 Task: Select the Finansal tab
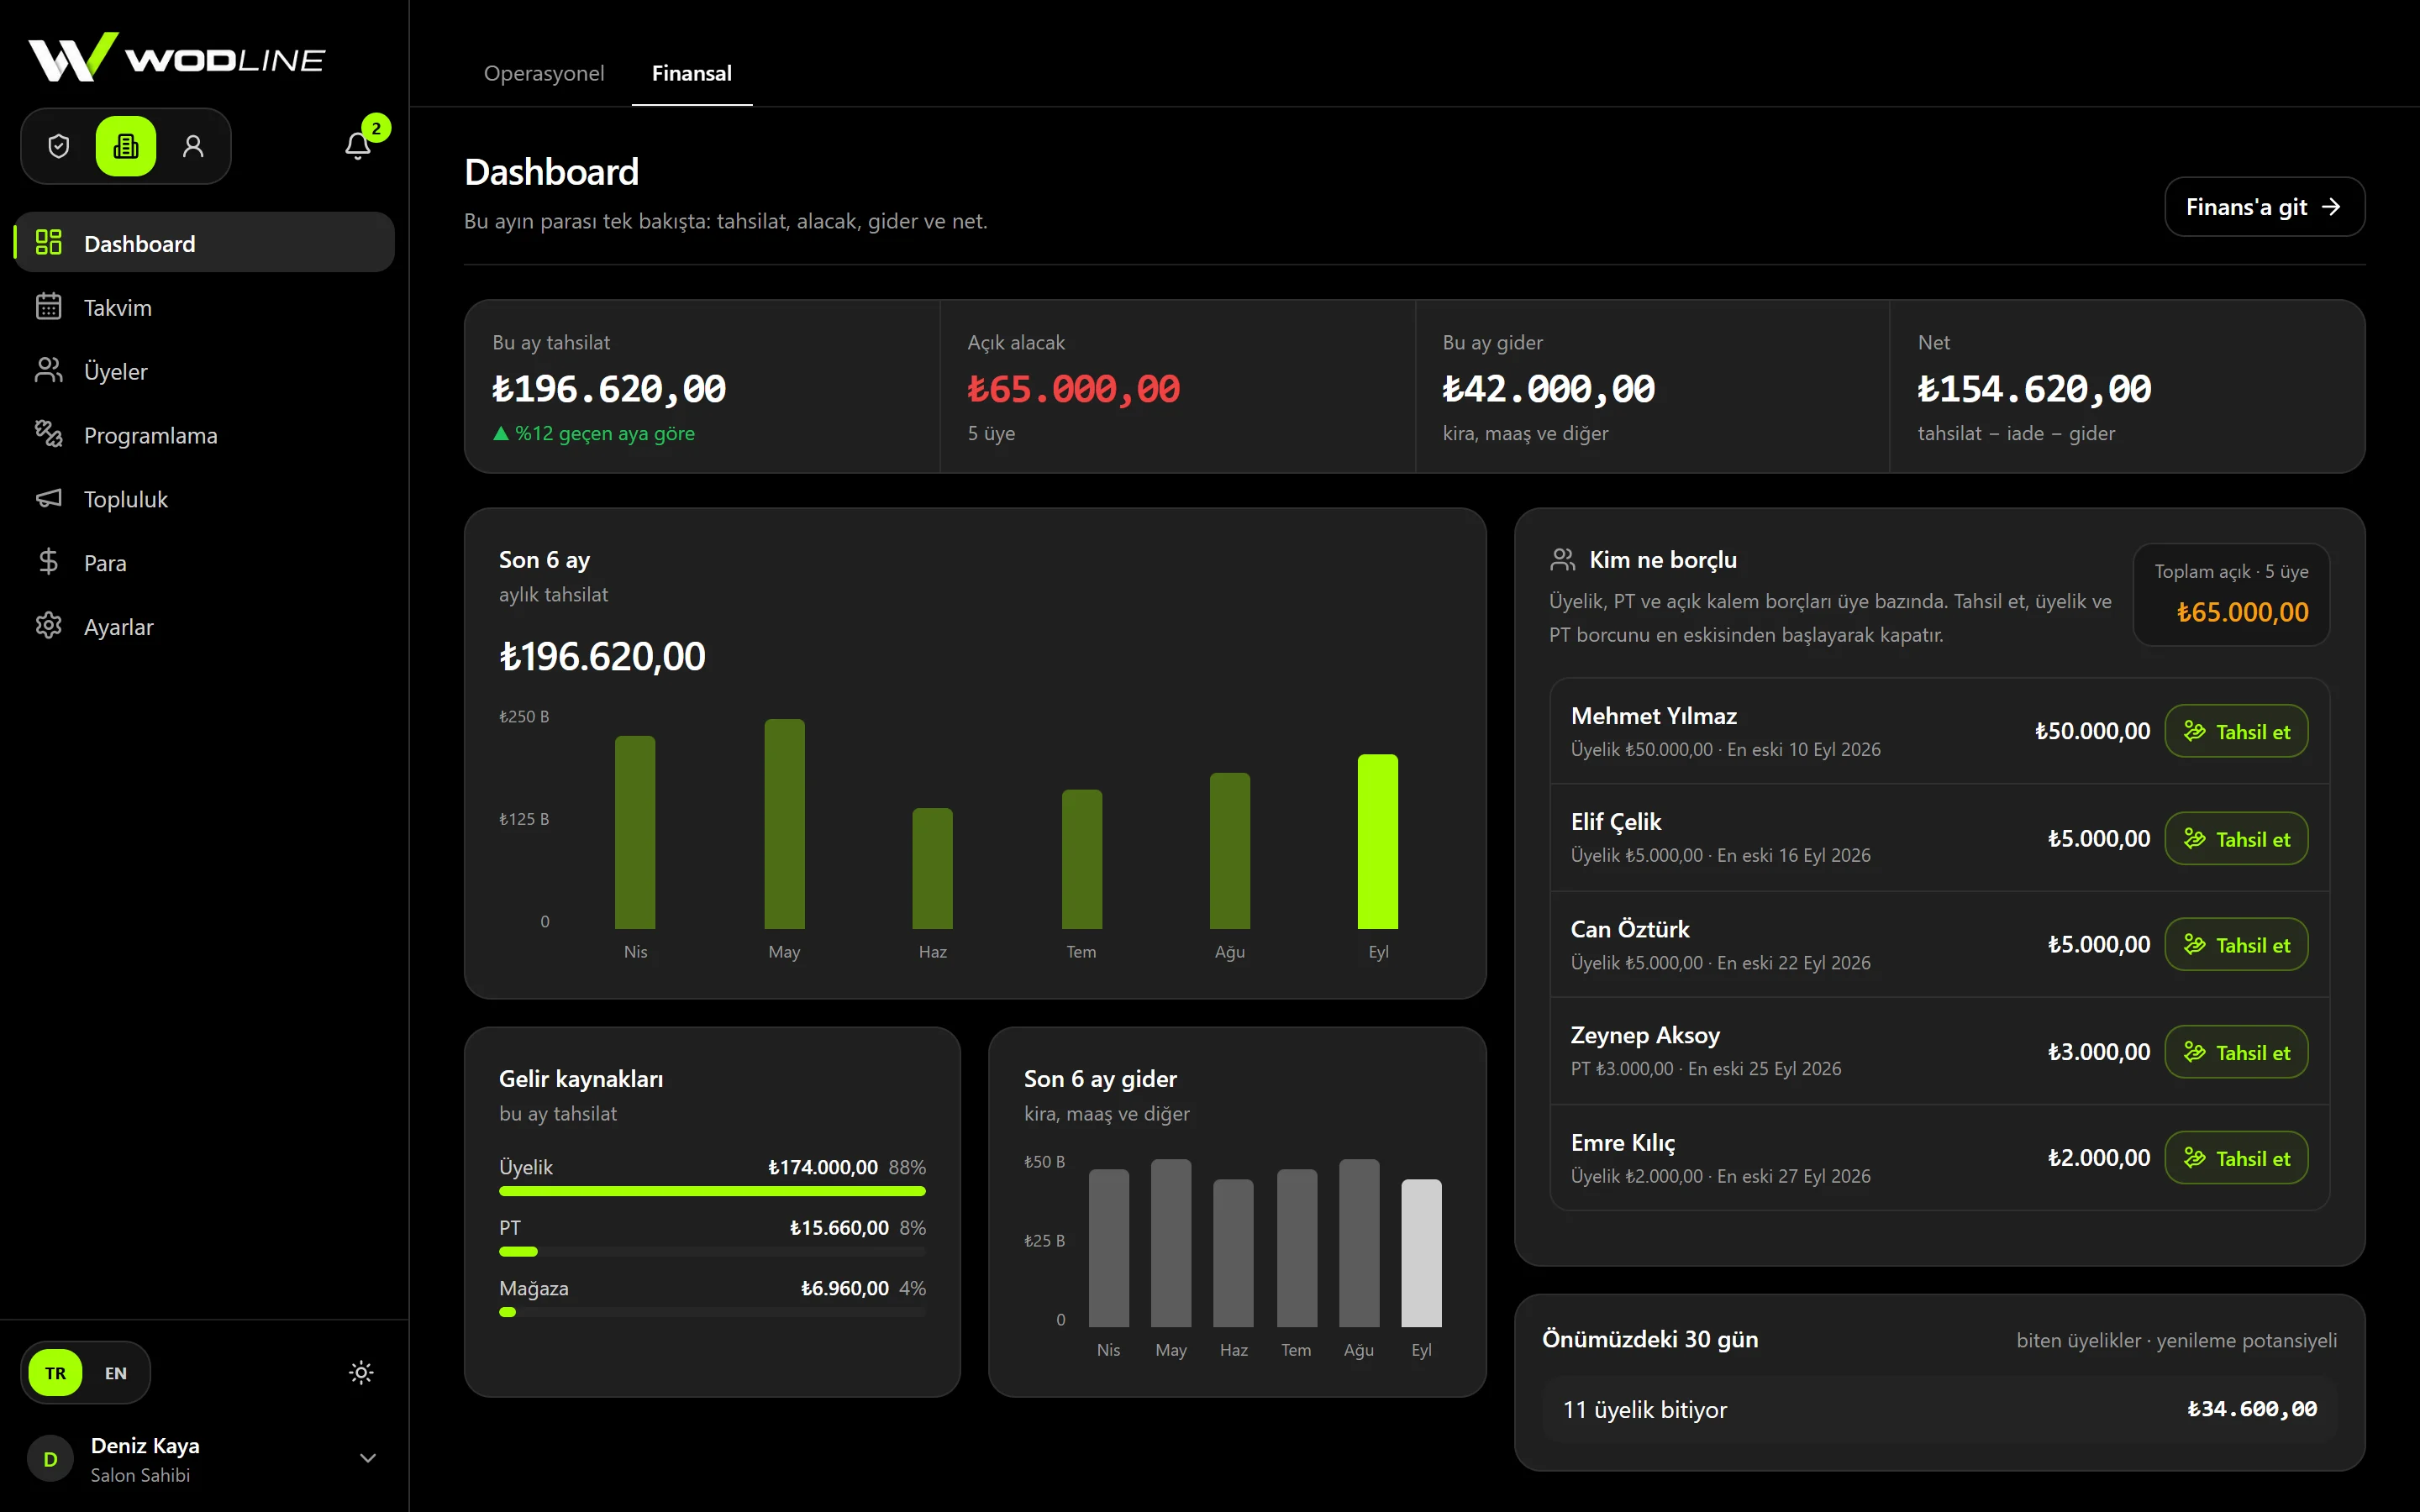click(691, 73)
